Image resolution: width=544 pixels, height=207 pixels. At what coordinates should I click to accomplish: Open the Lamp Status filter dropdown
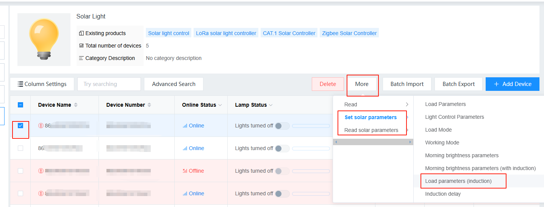tap(270, 105)
